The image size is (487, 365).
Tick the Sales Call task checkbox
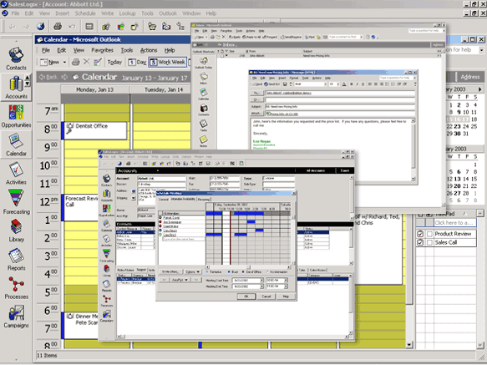coord(430,242)
